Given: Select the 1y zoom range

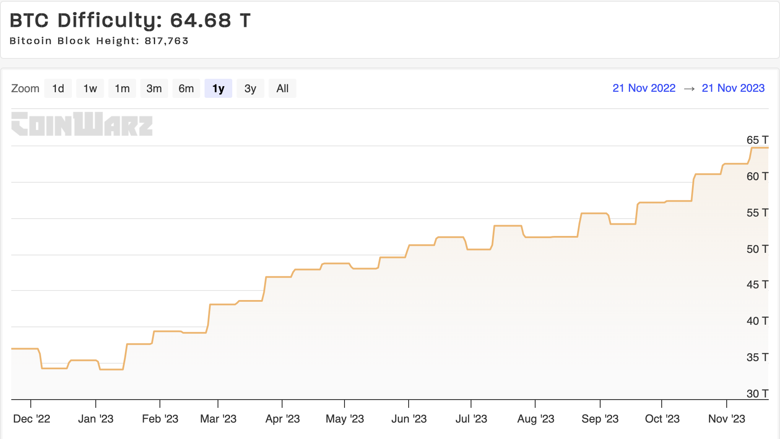Looking at the screenshot, I should pyautogui.click(x=218, y=88).
